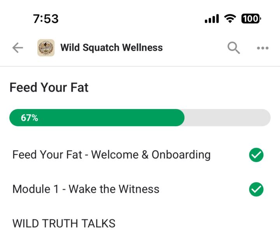The width and height of the screenshot is (280, 252).
Task: Open Module 1 - Wake the Witness
Action: pyautogui.click(x=86, y=189)
